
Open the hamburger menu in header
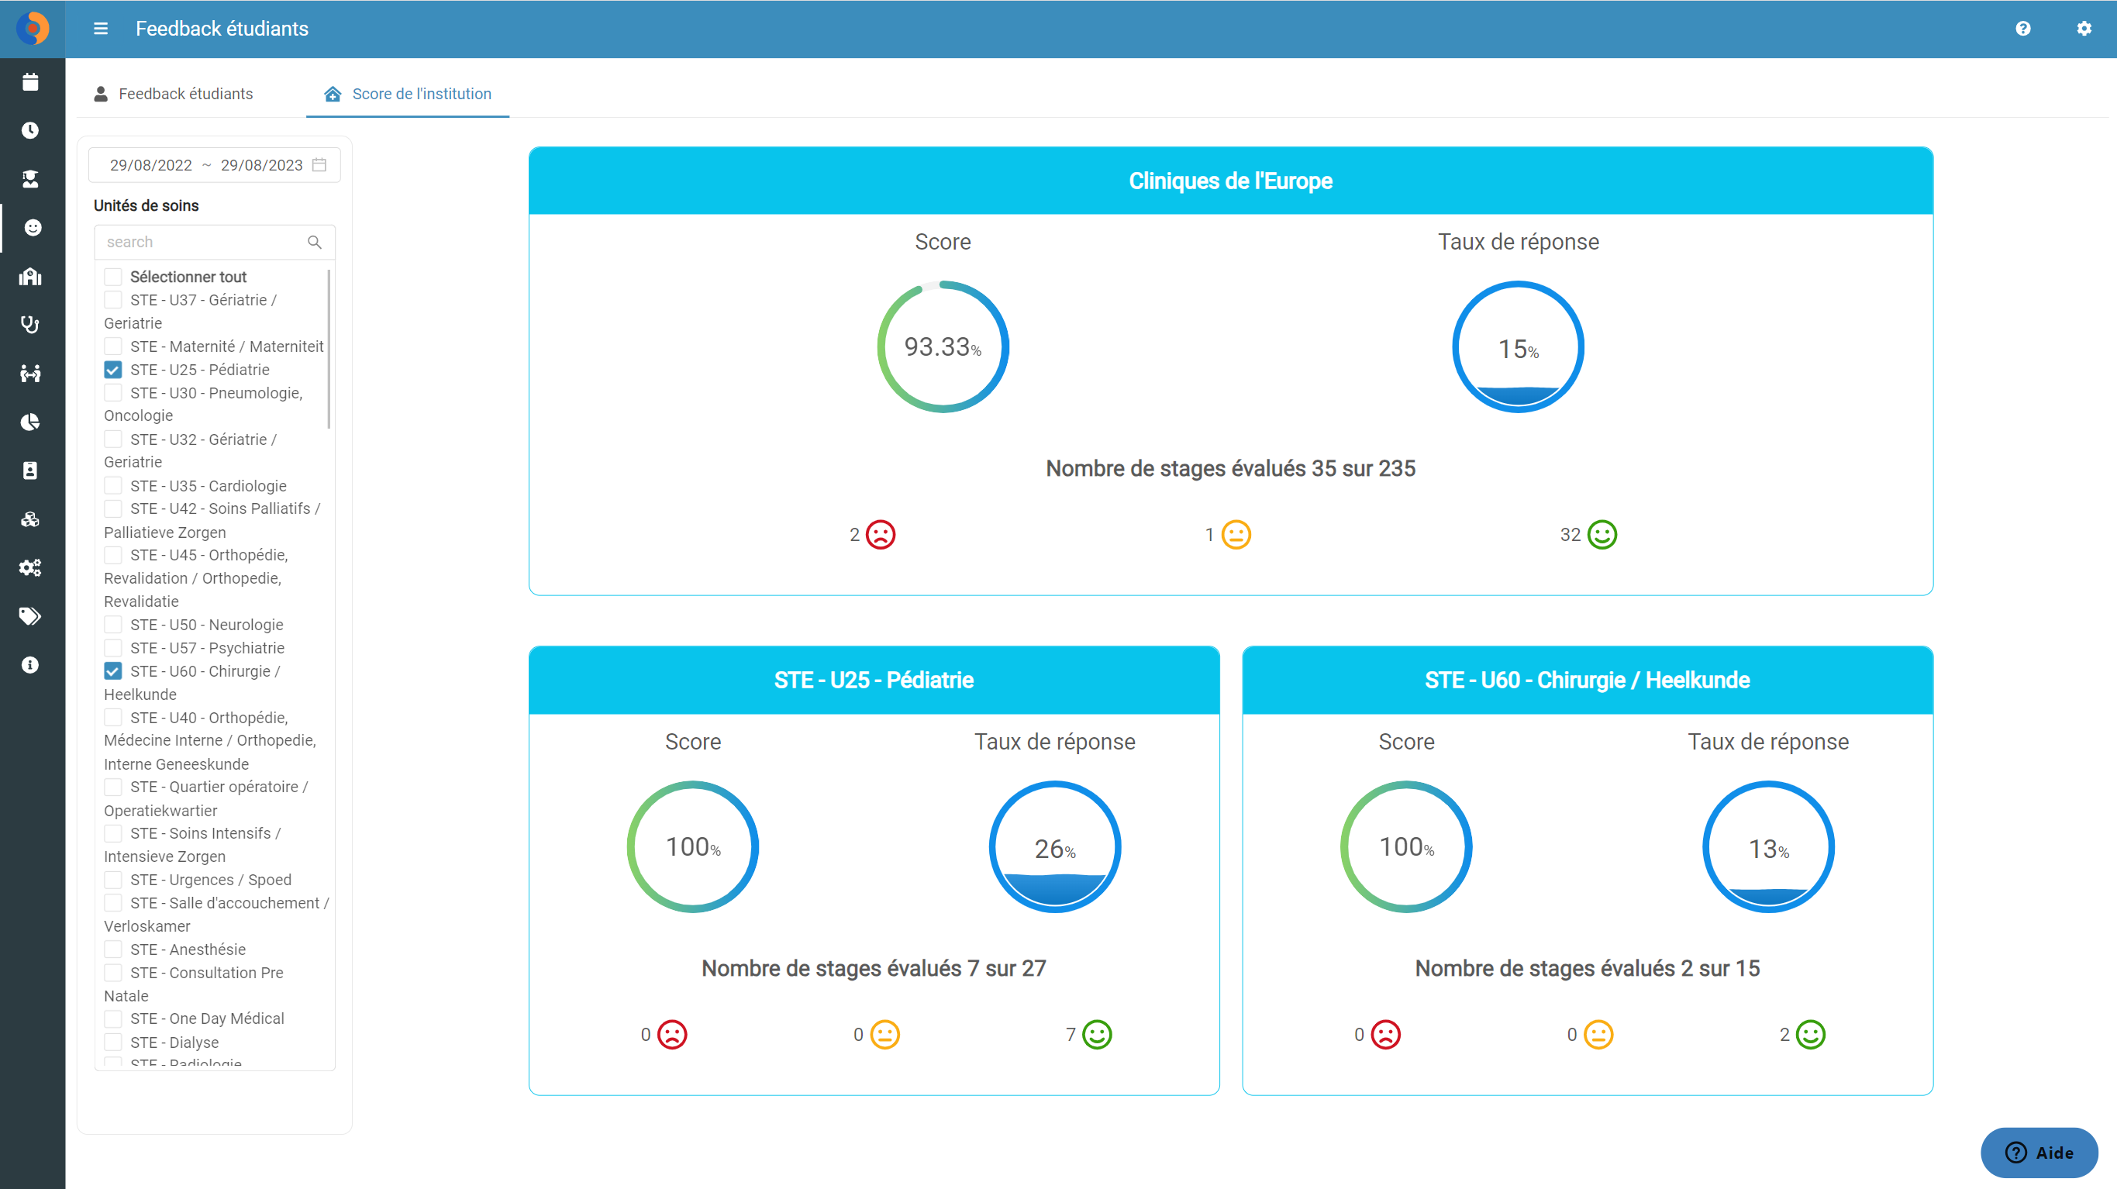pyautogui.click(x=100, y=29)
